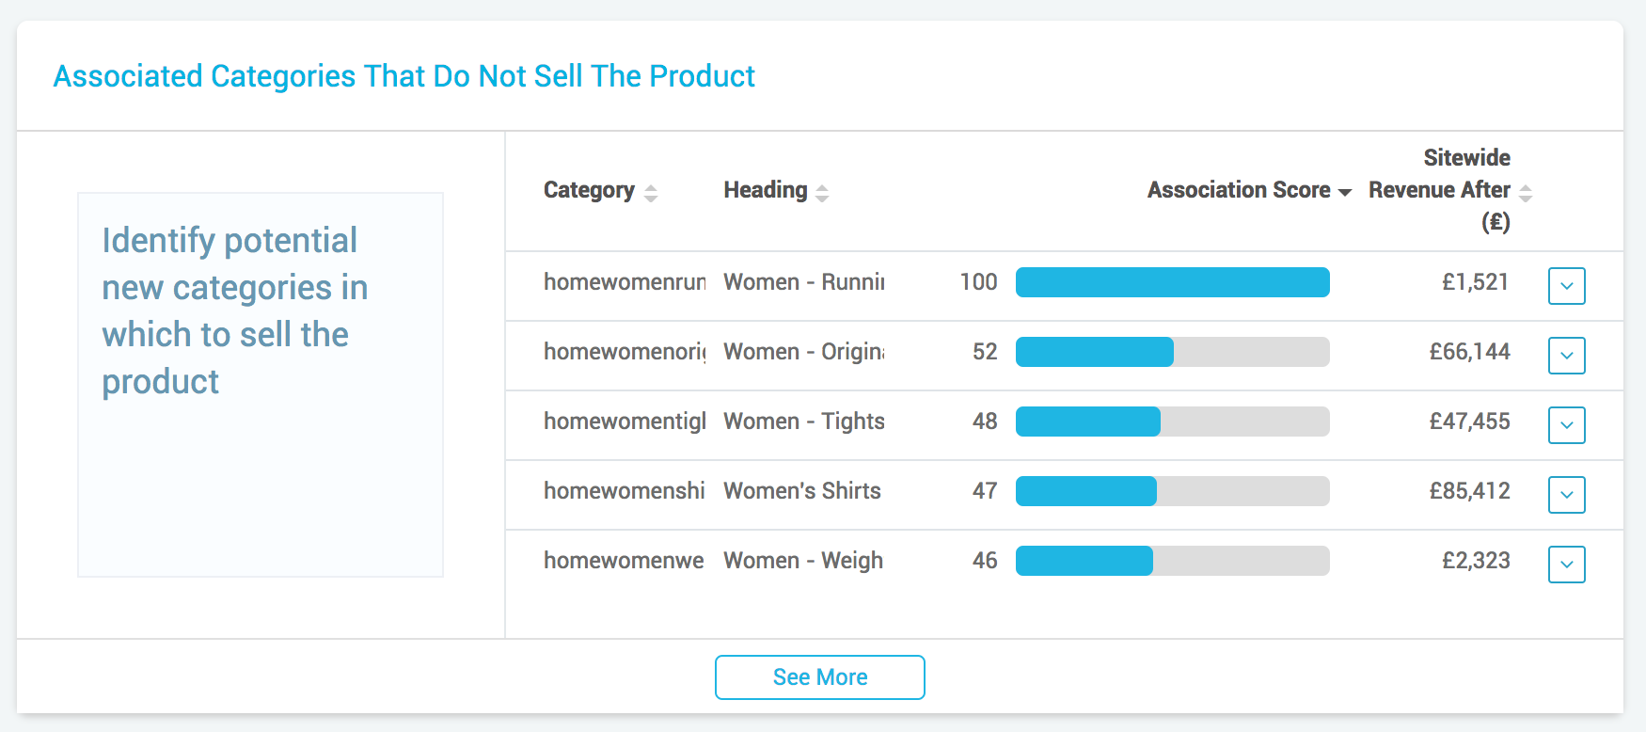1646x732 pixels.
Task: Click the progress bar showing score 52
Action: point(1172,352)
